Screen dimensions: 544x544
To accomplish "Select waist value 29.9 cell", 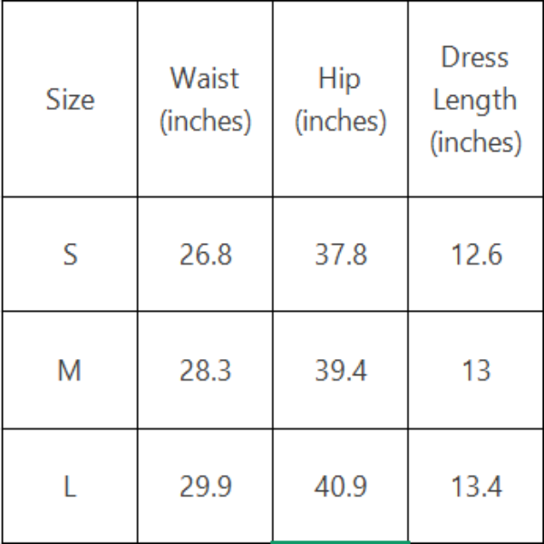I will [205, 487].
